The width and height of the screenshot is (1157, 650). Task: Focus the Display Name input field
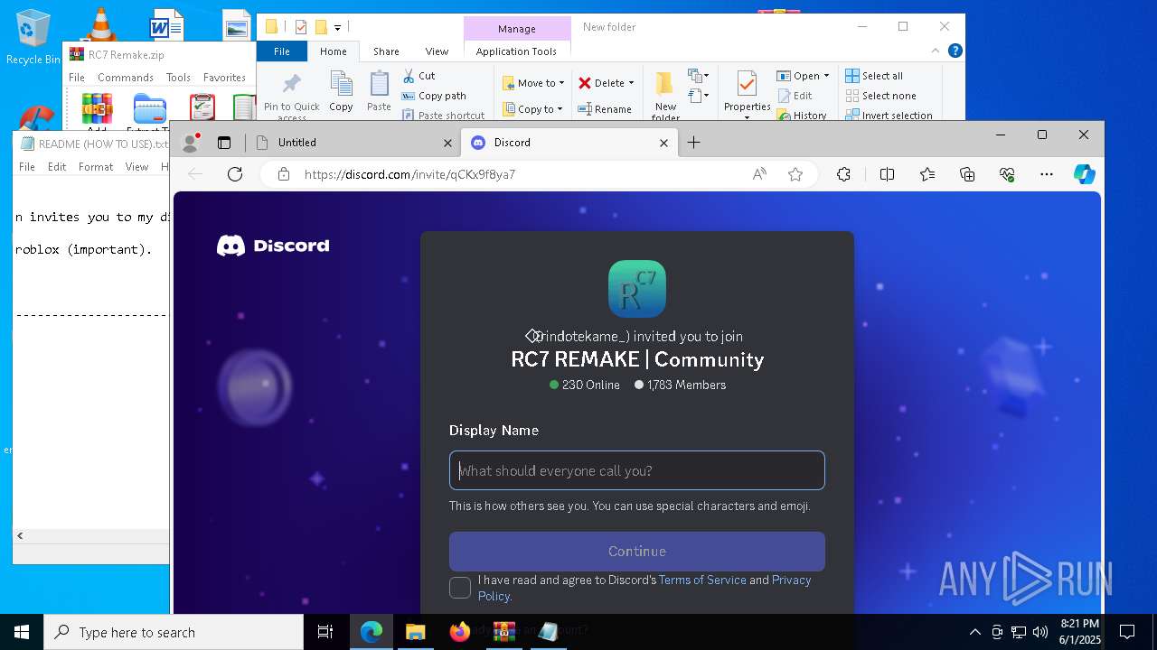point(637,470)
